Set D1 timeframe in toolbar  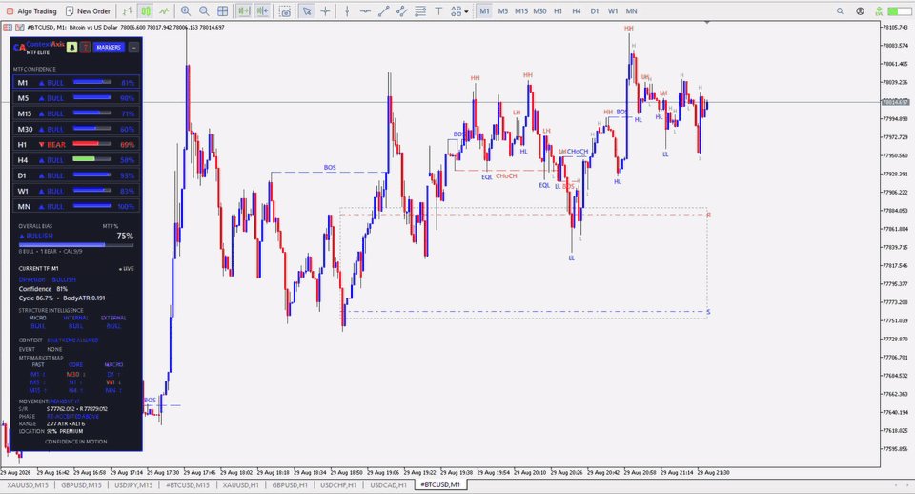595,11
